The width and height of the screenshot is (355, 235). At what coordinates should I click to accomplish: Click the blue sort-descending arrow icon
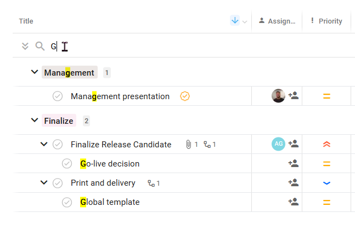point(235,21)
